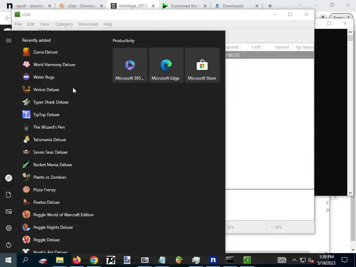
Task: Open the ngrok taskbar icon
Action: [x=213, y=260]
